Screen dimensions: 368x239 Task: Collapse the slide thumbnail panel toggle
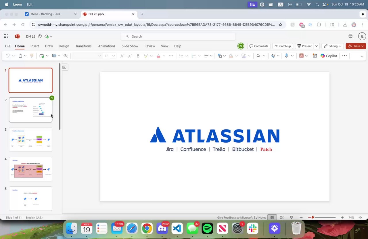[64, 67]
